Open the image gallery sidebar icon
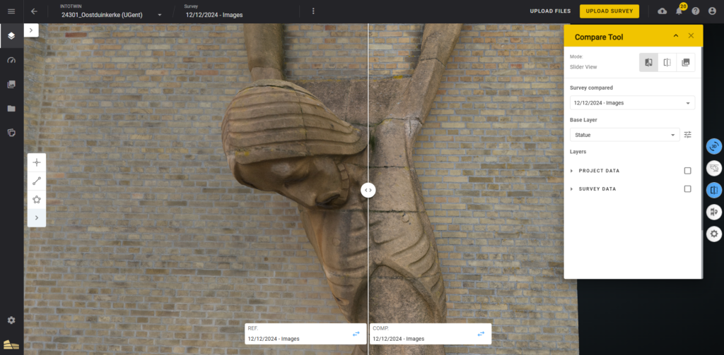Screen dimensions: 724x355 [11, 85]
